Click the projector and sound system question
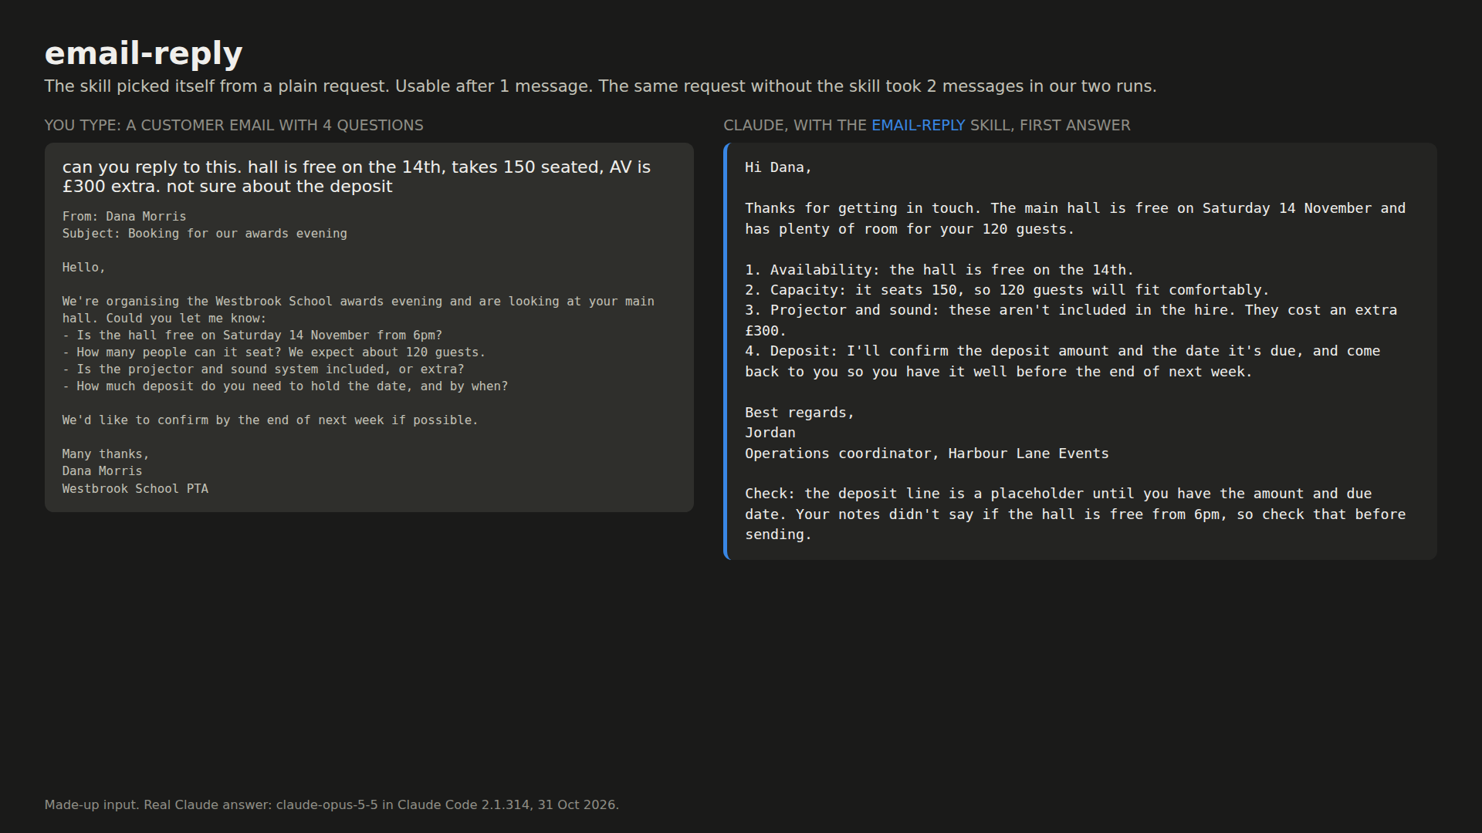The width and height of the screenshot is (1482, 833). (263, 369)
